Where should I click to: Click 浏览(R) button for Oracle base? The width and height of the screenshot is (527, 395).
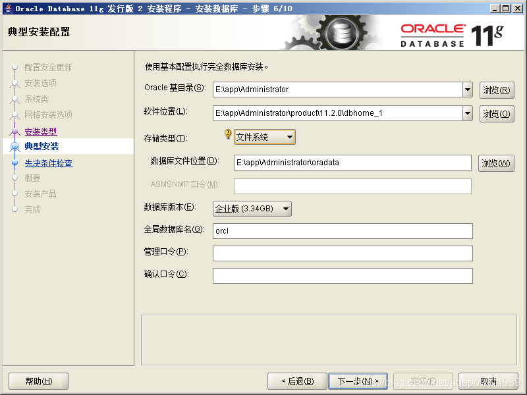(497, 90)
